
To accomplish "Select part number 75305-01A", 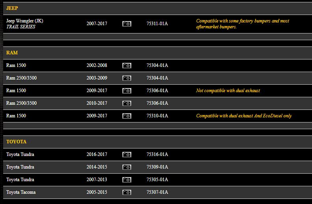I will coord(157,179).
